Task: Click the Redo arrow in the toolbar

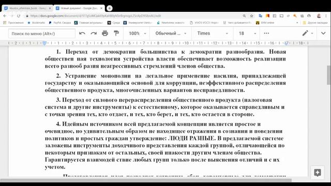Action: [94, 33]
